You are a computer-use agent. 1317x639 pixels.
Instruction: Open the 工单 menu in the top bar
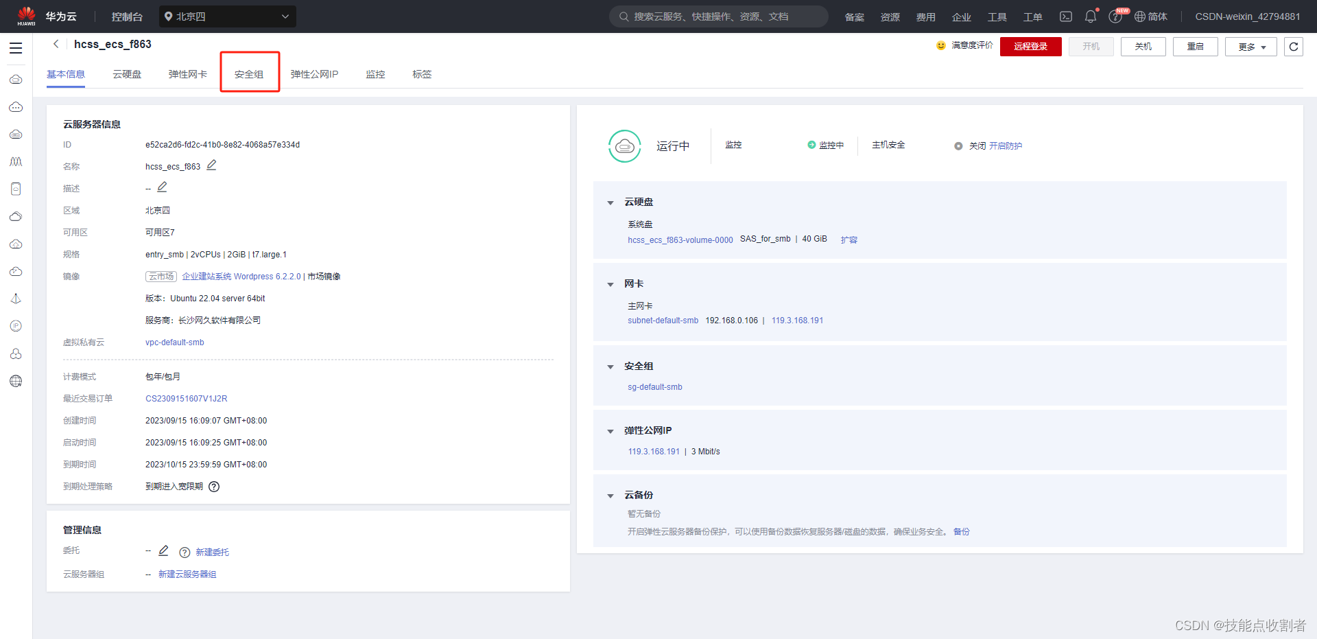click(x=1033, y=16)
